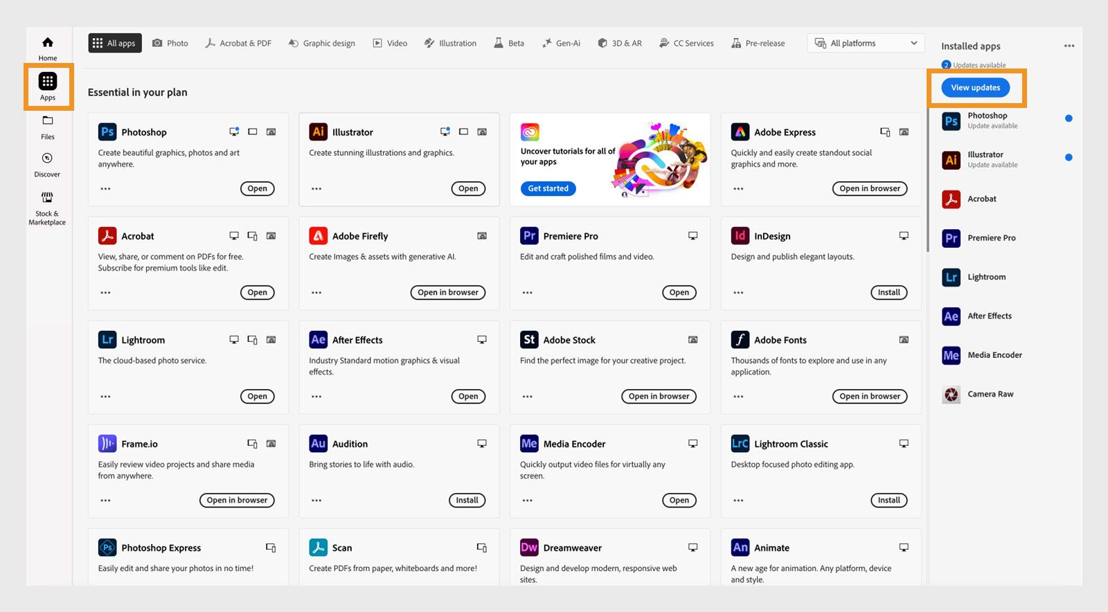The width and height of the screenshot is (1108, 612).
Task: Select the All apps filter tab
Action: (x=115, y=43)
